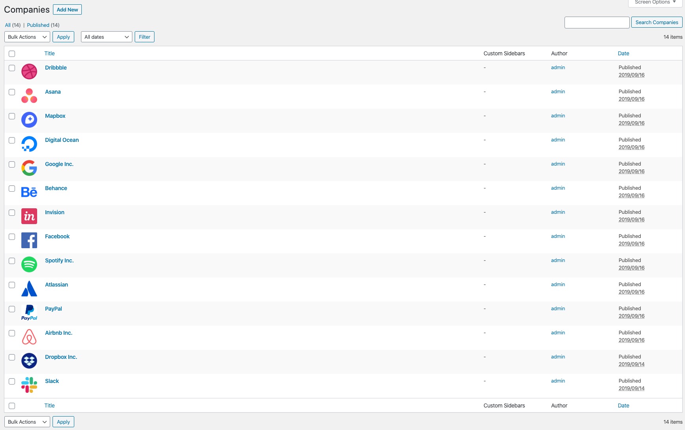
Task: Filter list by Published status
Action: click(x=38, y=25)
